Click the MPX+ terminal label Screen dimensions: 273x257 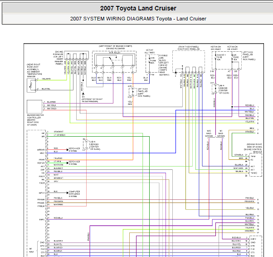pos(42,193)
